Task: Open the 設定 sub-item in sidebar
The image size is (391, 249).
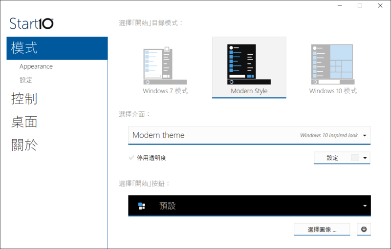Action: tap(26, 80)
